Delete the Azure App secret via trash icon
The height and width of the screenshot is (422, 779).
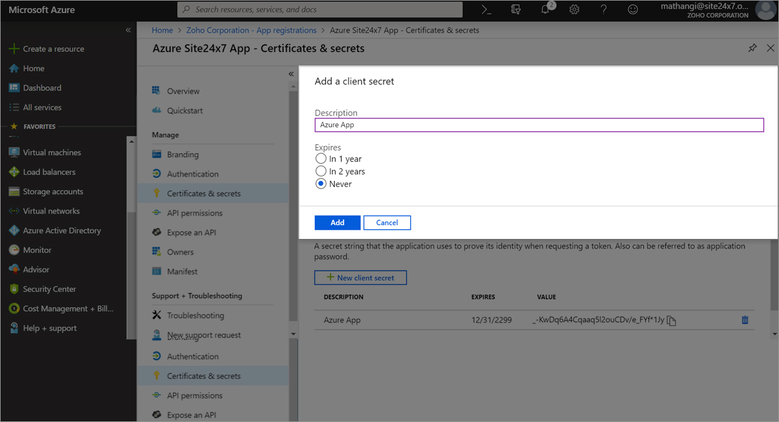(x=745, y=320)
